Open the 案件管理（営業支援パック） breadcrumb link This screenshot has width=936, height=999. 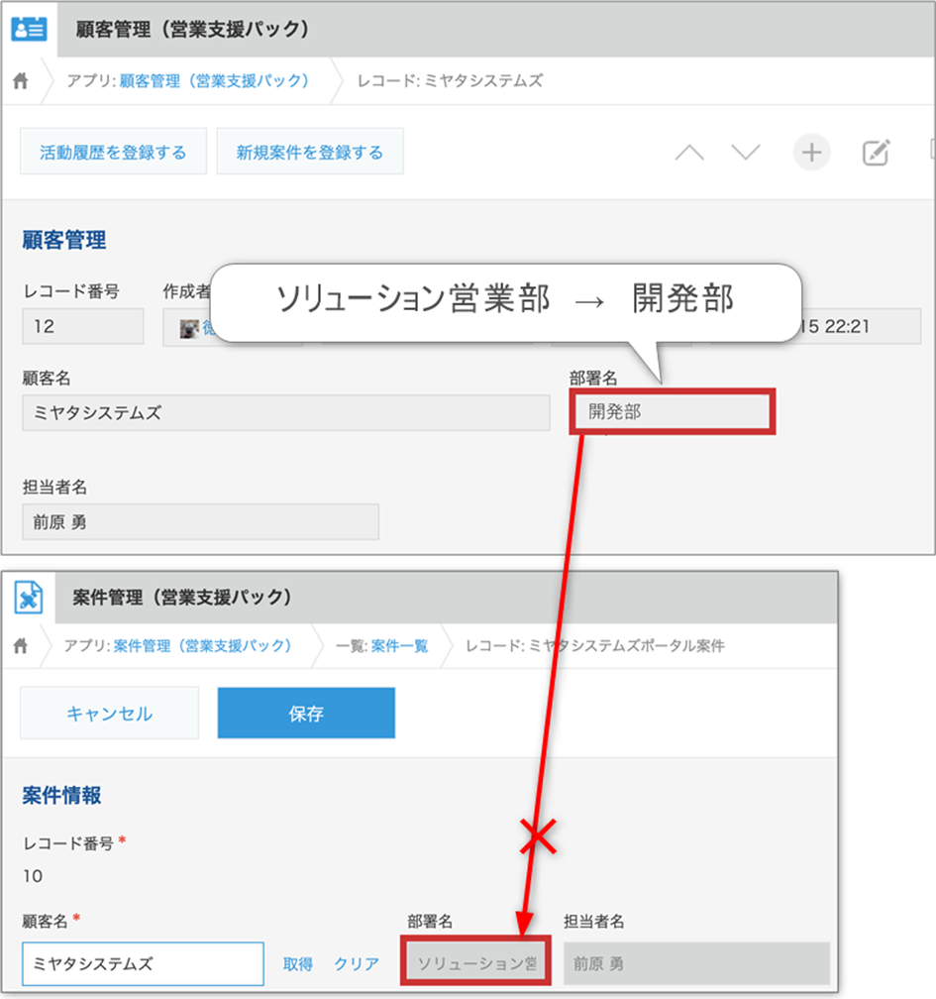(x=203, y=646)
